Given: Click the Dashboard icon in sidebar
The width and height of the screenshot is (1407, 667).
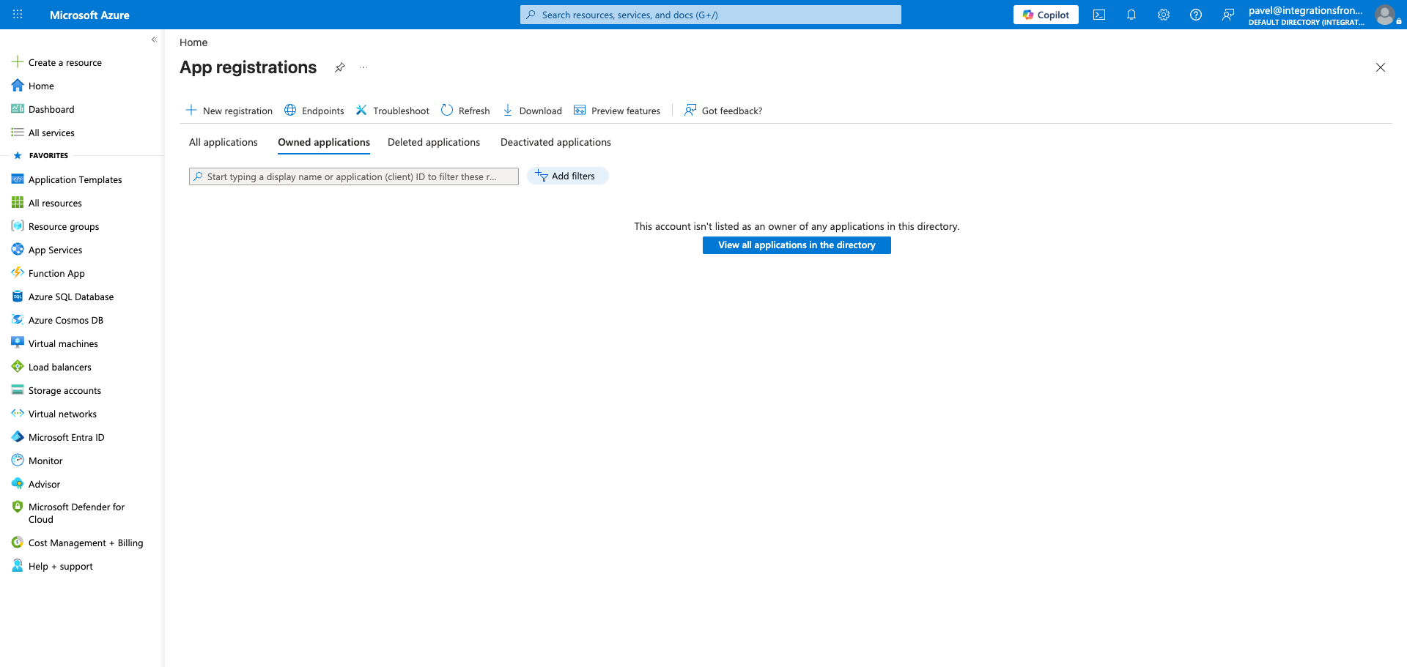Looking at the screenshot, I should (18, 109).
